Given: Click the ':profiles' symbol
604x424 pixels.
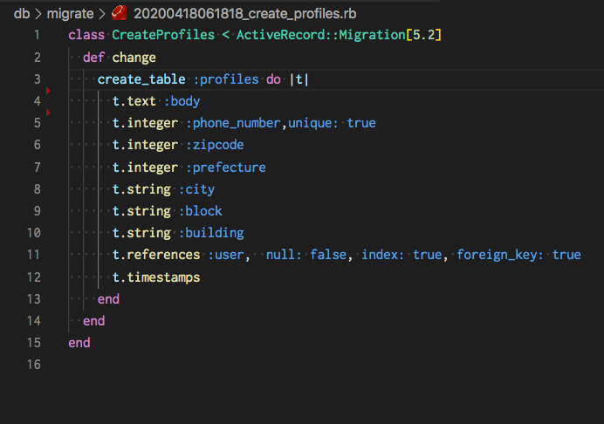Looking at the screenshot, I should click(x=226, y=79).
